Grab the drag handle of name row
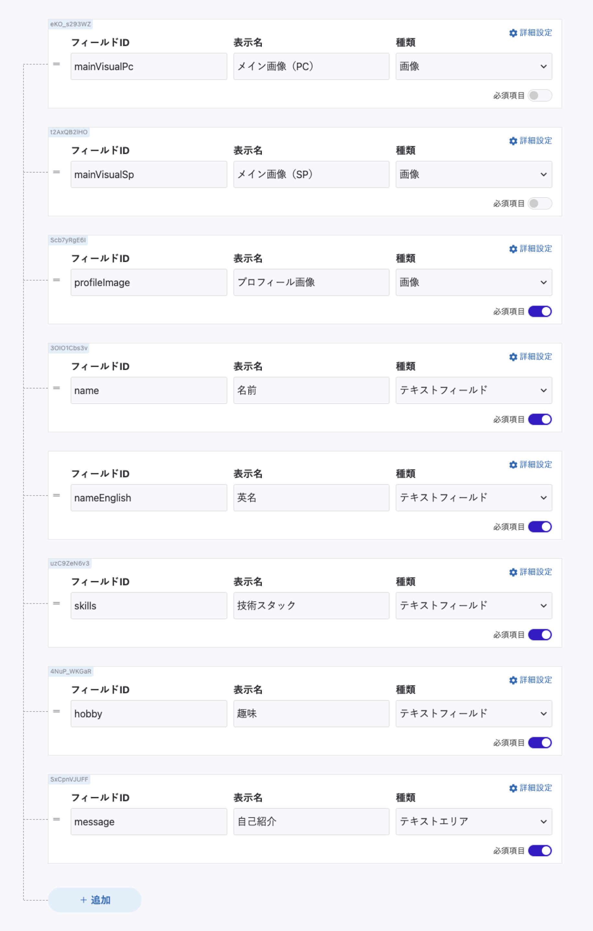593x931 pixels. [56, 388]
